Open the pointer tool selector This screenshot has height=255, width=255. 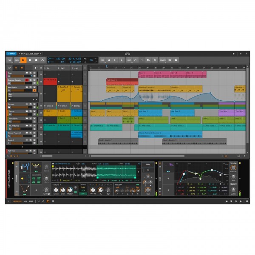coord(35,68)
